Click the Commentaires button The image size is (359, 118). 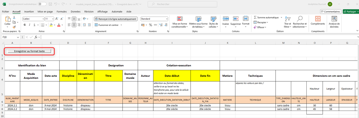pyautogui.click(x=331, y=11)
